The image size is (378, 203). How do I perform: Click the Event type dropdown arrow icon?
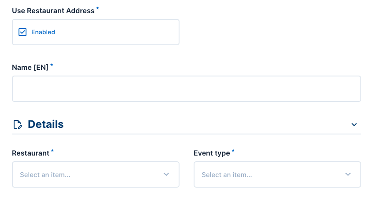click(348, 174)
